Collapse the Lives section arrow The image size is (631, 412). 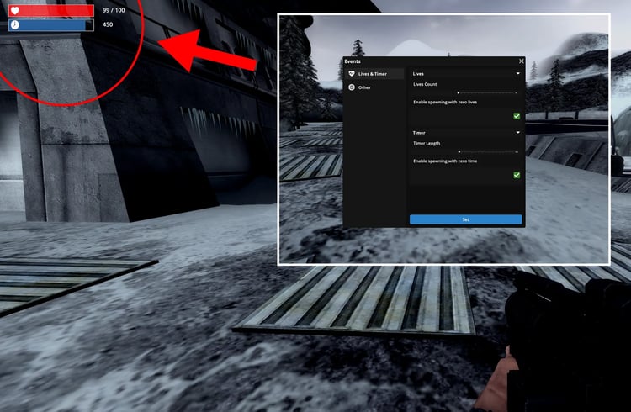[518, 74]
